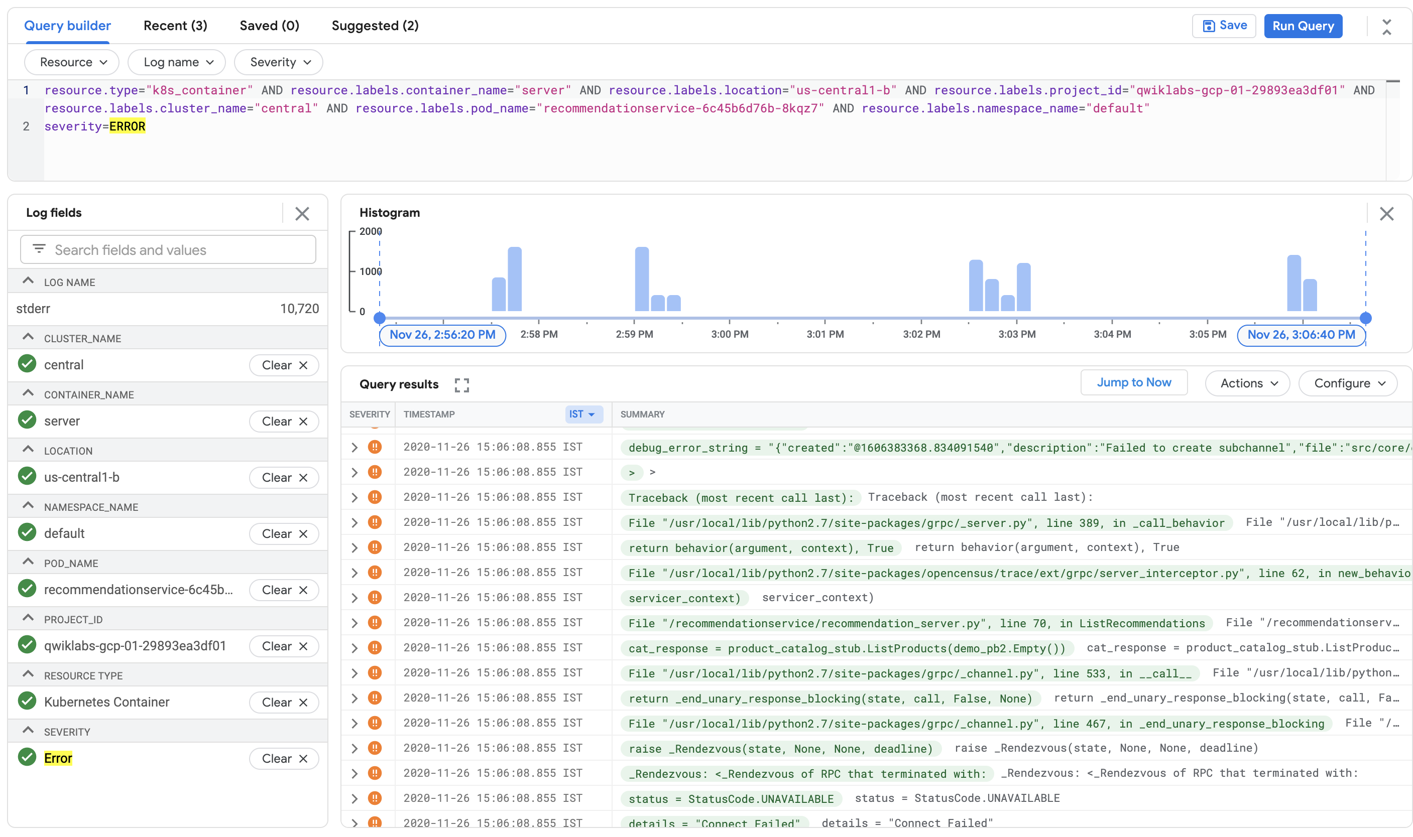The height and width of the screenshot is (837, 1413).
Task: Click the error icon on the servicer_context row
Action: (x=375, y=597)
